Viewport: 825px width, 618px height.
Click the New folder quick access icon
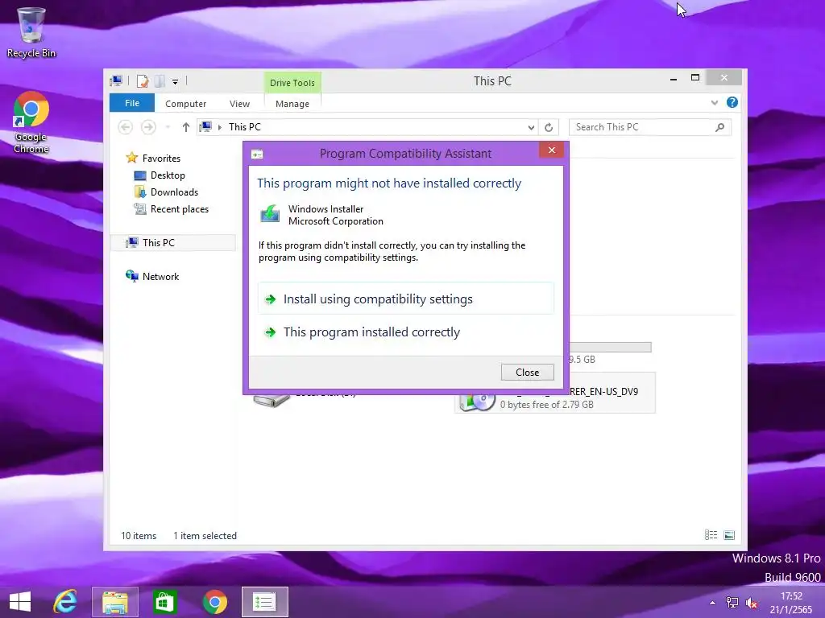click(x=160, y=81)
